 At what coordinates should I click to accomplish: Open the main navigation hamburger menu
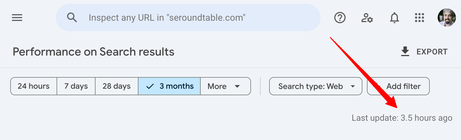click(17, 18)
